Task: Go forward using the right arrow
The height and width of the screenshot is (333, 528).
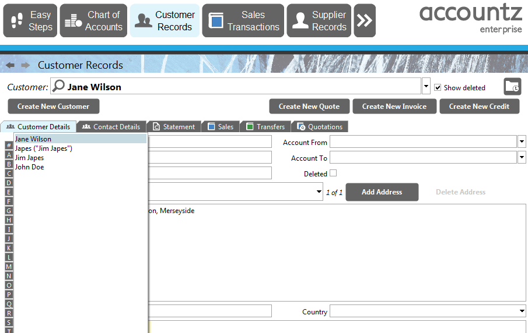Action: click(x=25, y=65)
